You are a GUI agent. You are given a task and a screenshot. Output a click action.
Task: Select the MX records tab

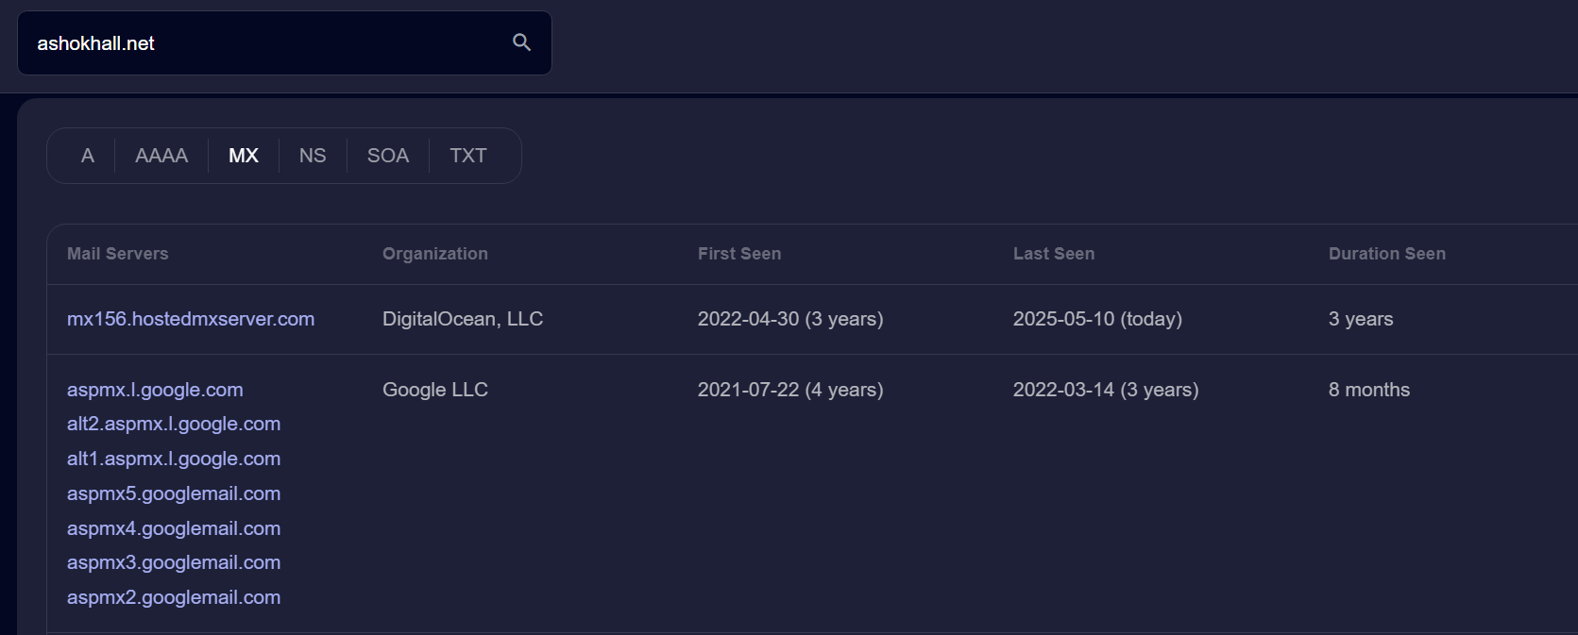[244, 156]
